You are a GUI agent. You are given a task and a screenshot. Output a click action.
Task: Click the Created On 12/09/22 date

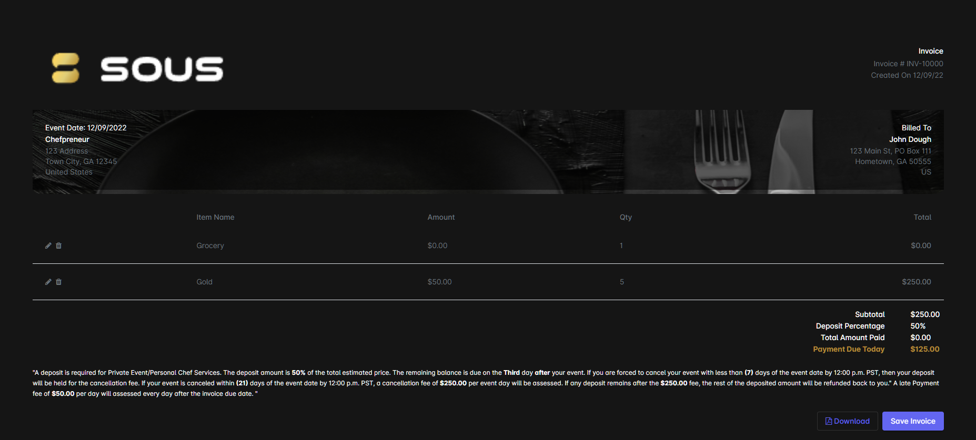coord(907,75)
